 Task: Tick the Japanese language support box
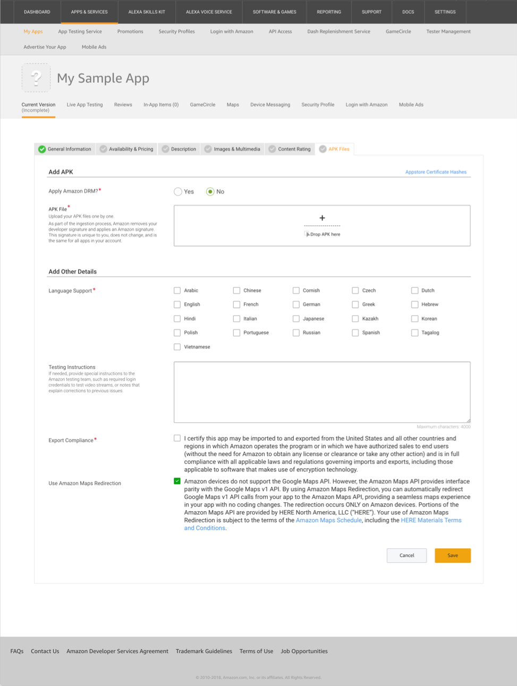click(x=296, y=319)
